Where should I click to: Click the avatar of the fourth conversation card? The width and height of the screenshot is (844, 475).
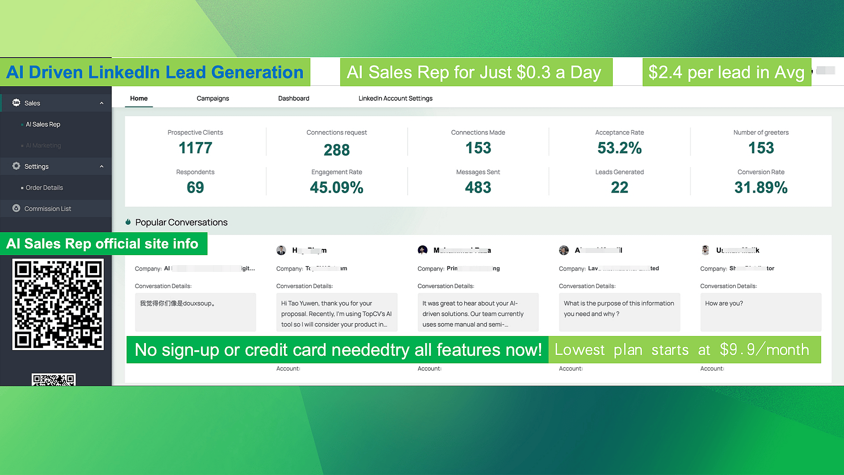click(x=564, y=250)
